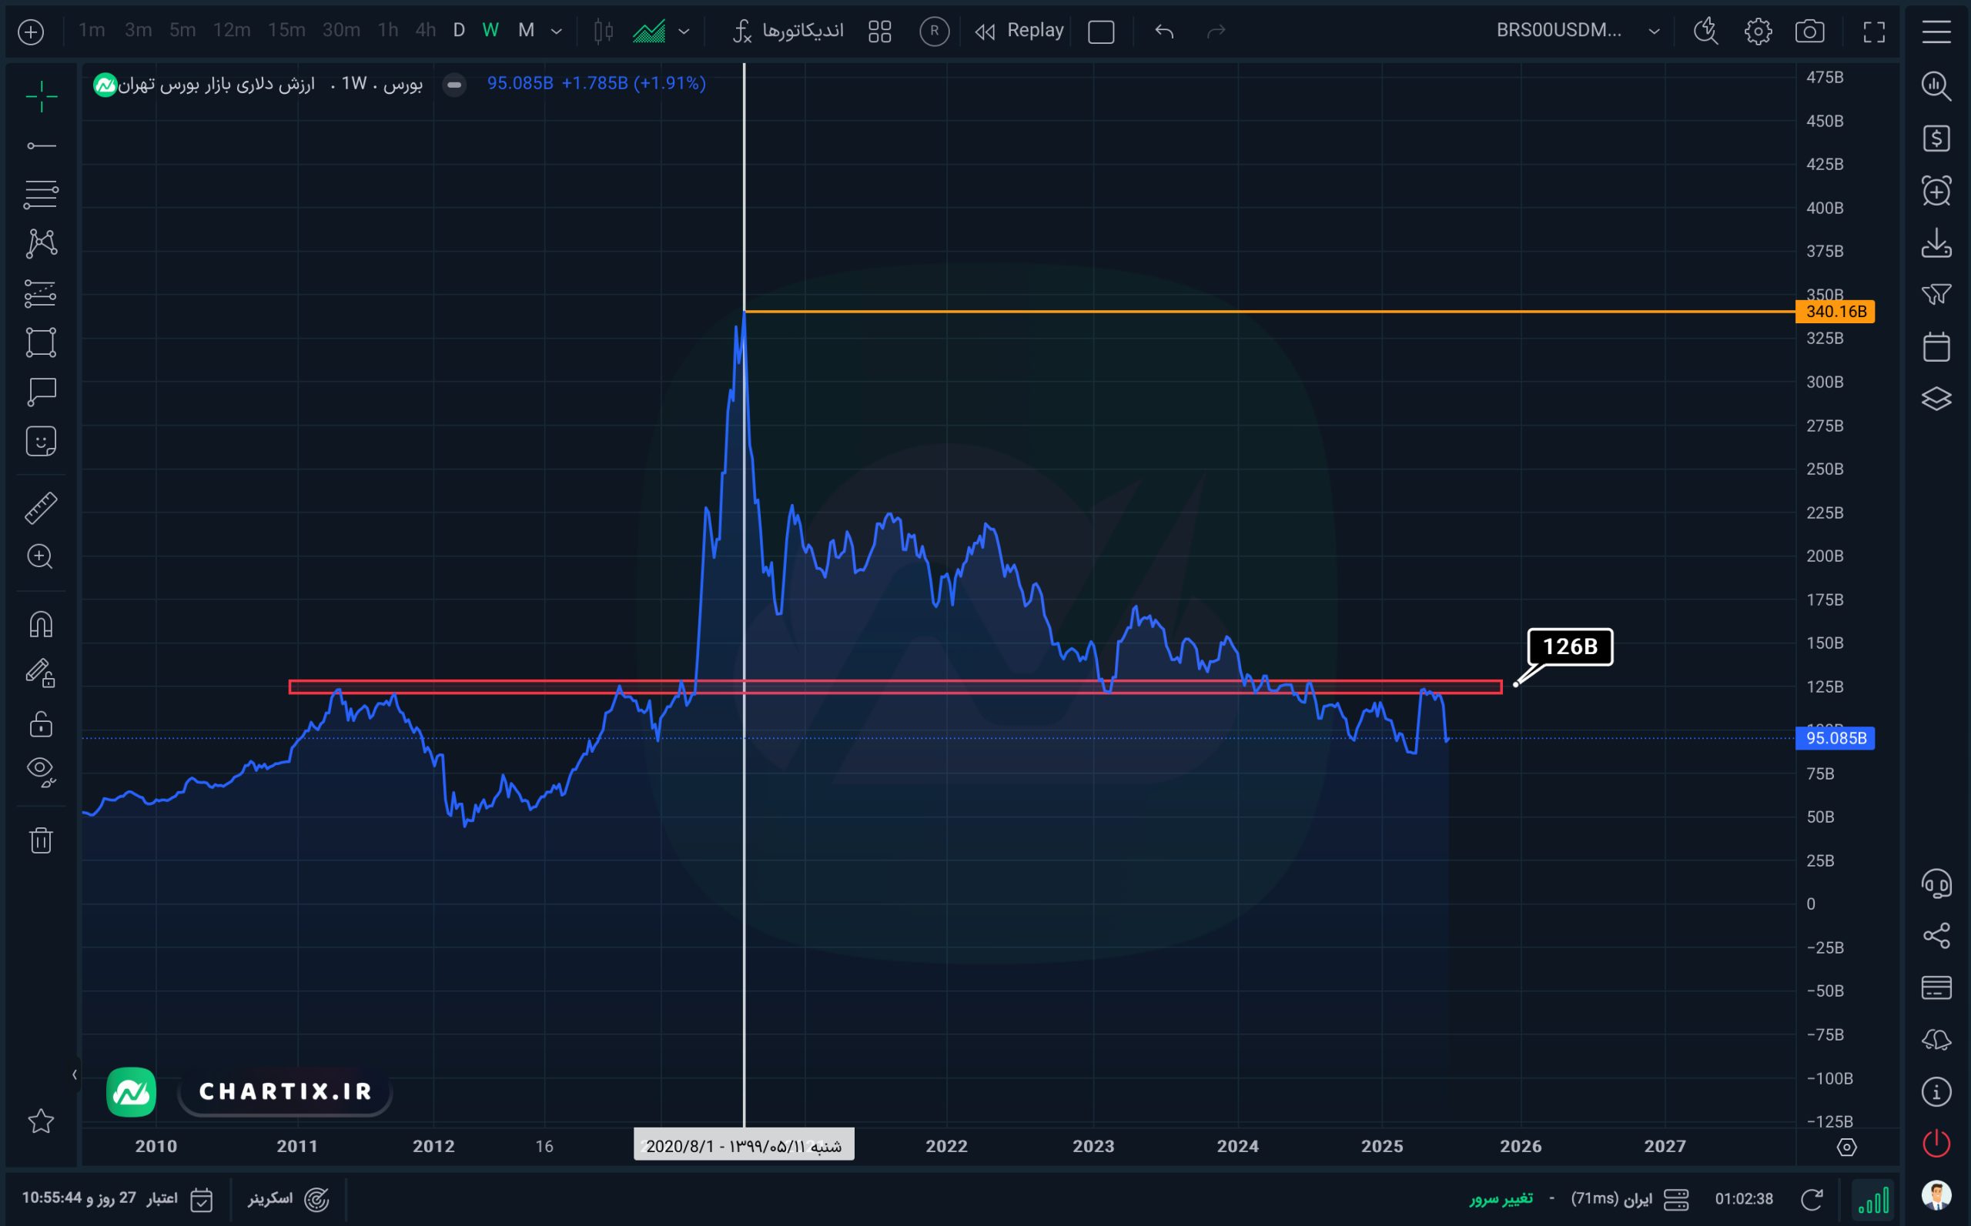
Task: Click the تغییر سرور change server link
Action: tap(1501, 1198)
